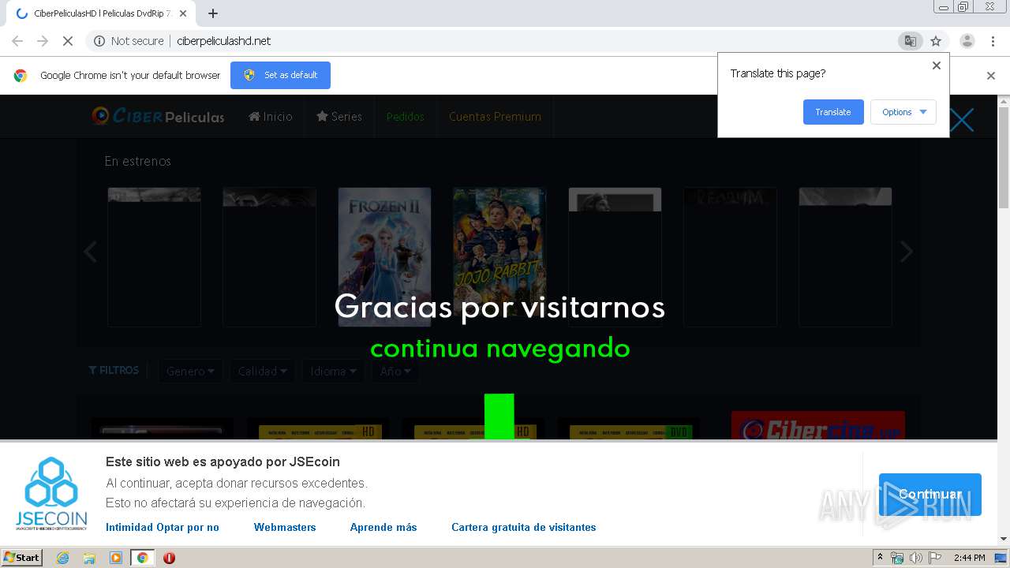Open the Series menu item
Image resolution: width=1010 pixels, height=568 pixels.
tap(339, 117)
